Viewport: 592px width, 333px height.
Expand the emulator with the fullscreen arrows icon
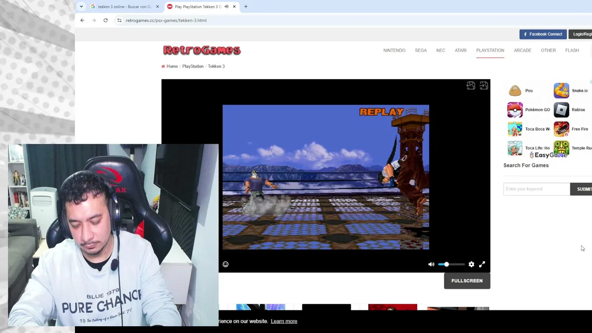(482, 264)
